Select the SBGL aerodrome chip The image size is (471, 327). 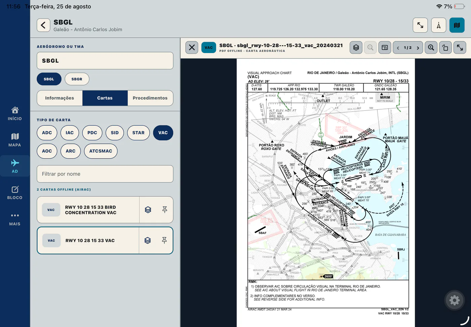(x=49, y=79)
